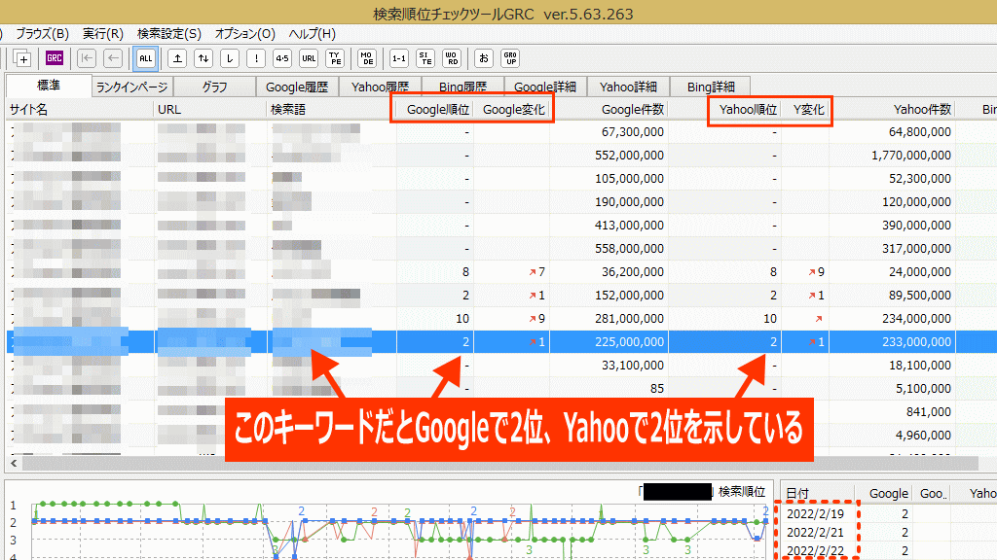Click the purple GRC toolbar icon
The width and height of the screenshot is (997, 560).
click(x=55, y=58)
